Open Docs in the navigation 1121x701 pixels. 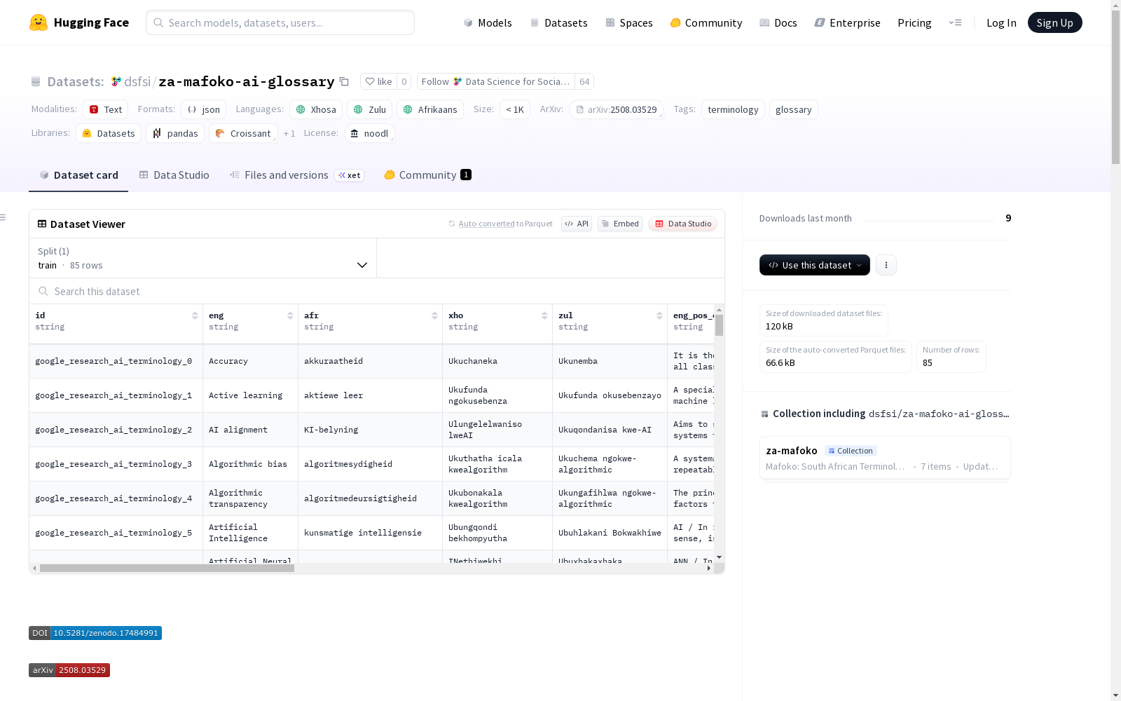pos(778,22)
